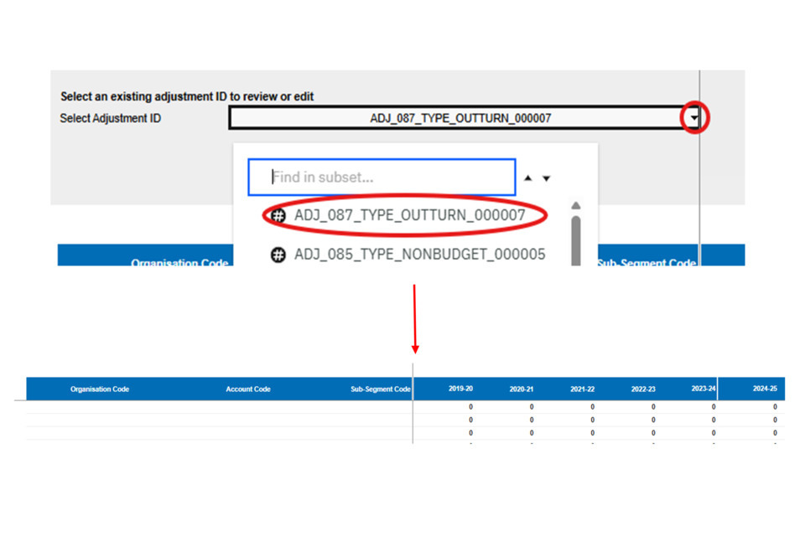The height and width of the screenshot is (536, 805).
Task: Click the hash icon beside ADJ_085 entry
Action: [278, 255]
